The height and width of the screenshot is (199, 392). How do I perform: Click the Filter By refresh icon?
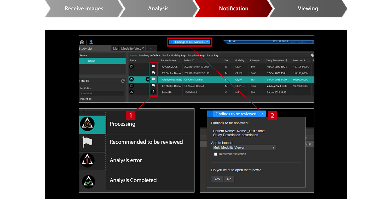click(123, 81)
